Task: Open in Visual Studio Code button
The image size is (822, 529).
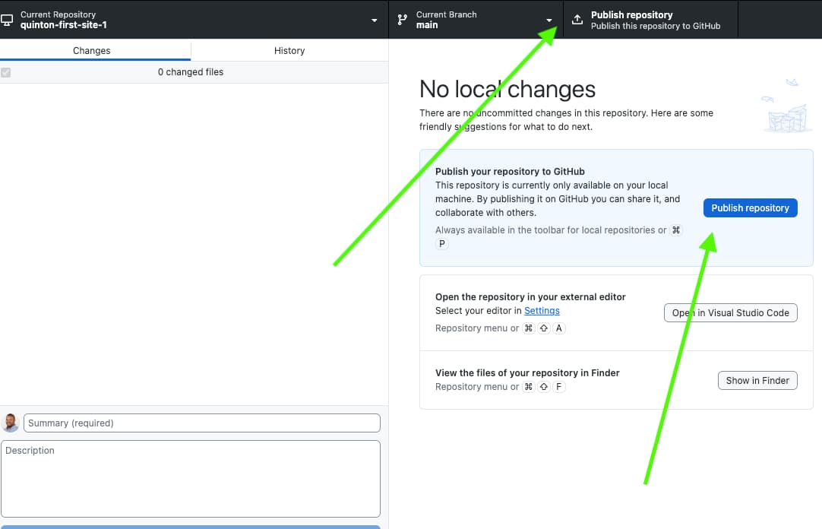Action: pos(730,312)
